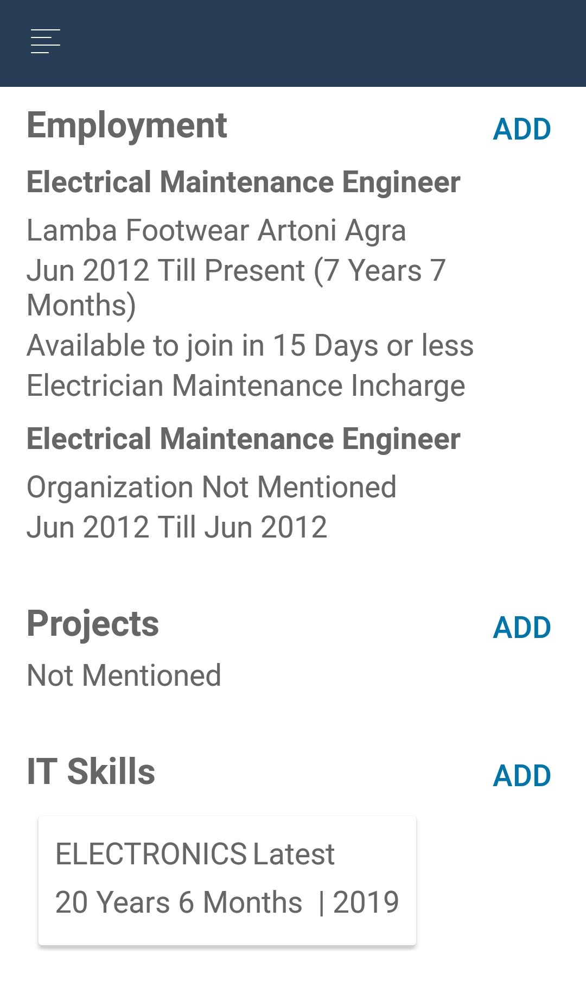Tap the Jun 2012 Till Present duration

pyautogui.click(x=236, y=287)
